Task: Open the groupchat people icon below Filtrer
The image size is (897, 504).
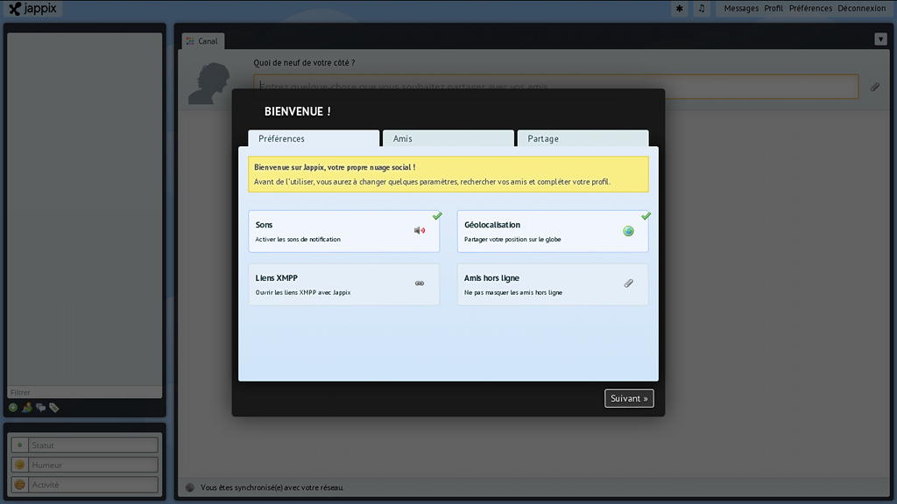Action: (27, 408)
